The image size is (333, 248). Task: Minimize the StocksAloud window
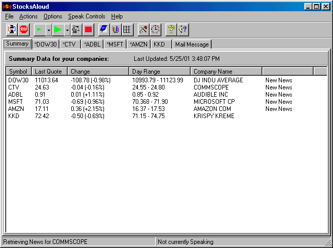click(x=308, y=7)
